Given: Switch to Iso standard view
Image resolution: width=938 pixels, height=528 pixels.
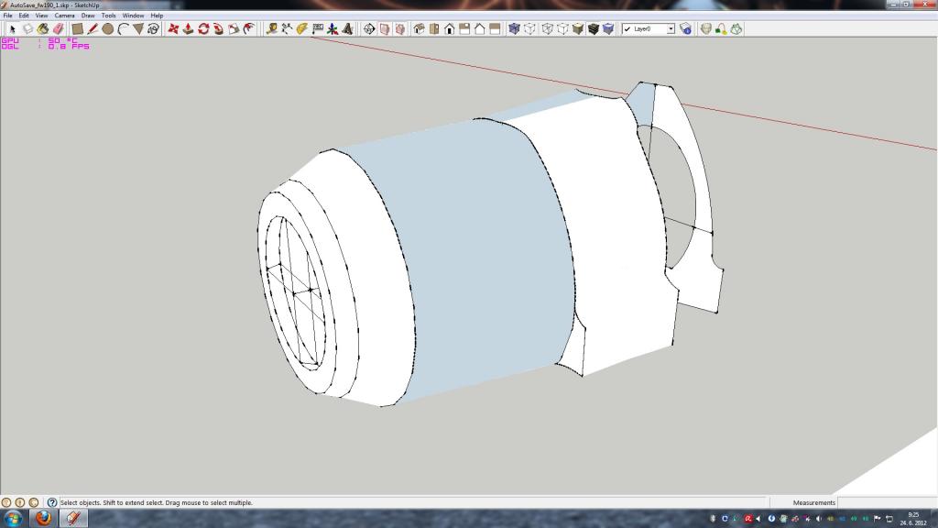Looking at the screenshot, I should click(419, 28).
